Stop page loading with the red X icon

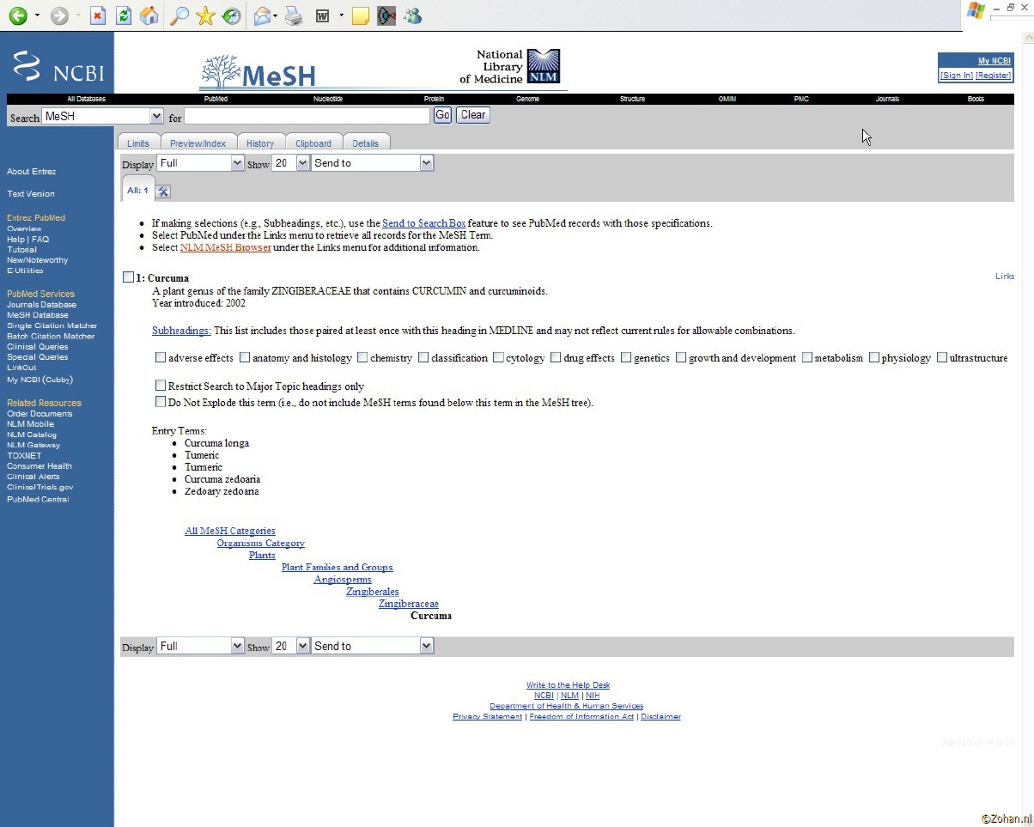pos(98,15)
